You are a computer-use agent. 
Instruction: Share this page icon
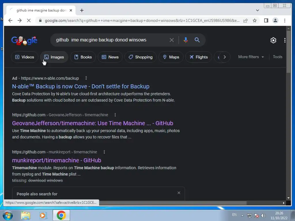click(245, 20)
